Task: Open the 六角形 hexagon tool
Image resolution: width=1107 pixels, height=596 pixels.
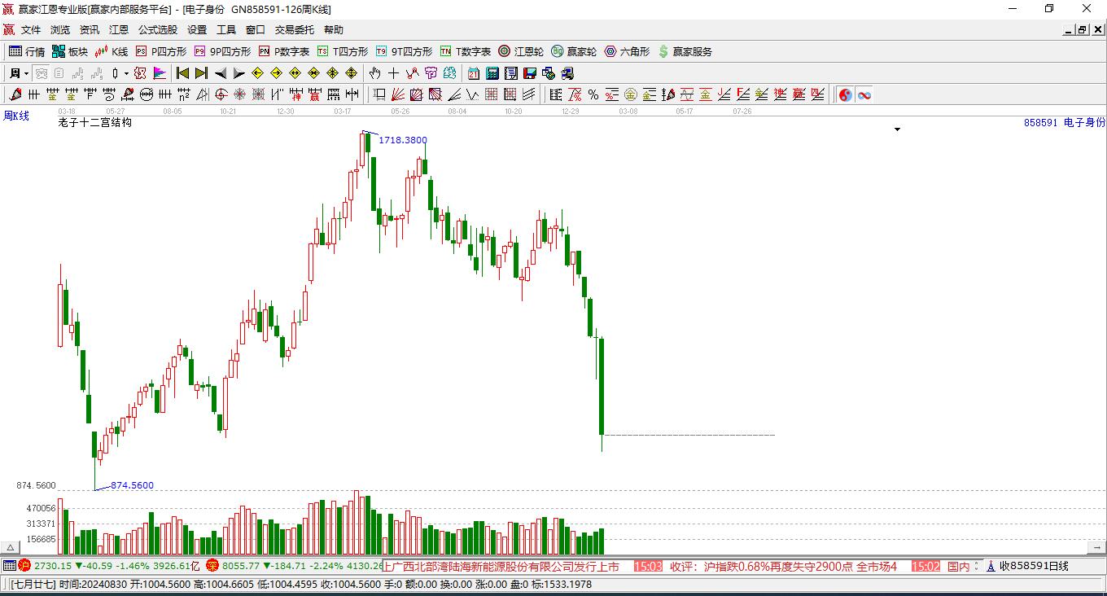Action: click(627, 51)
